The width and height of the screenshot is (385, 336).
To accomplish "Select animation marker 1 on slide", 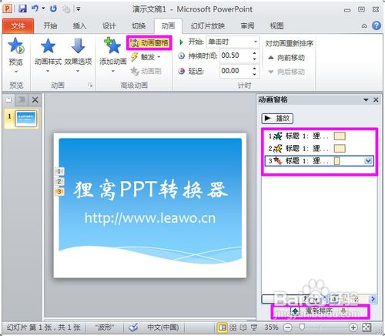I will (x=59, y=171).
